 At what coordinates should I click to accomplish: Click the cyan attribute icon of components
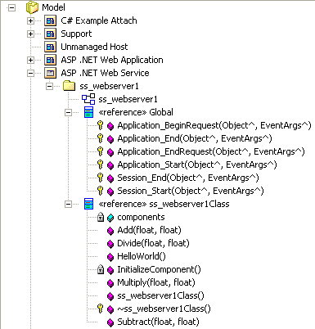click(110, 218)
